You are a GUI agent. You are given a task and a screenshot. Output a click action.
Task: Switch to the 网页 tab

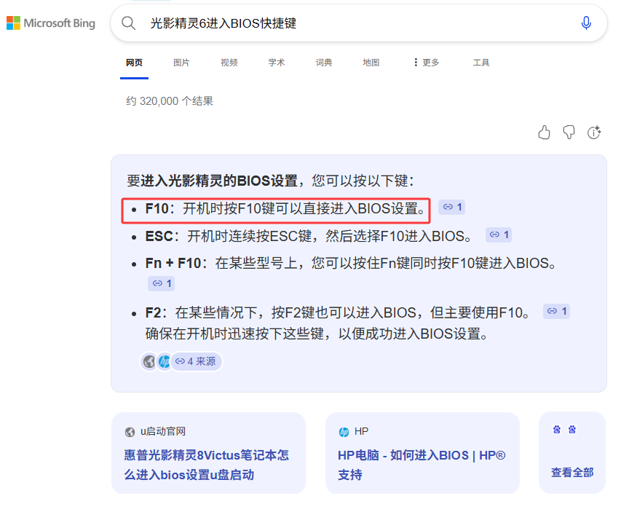tap(134, 63)
